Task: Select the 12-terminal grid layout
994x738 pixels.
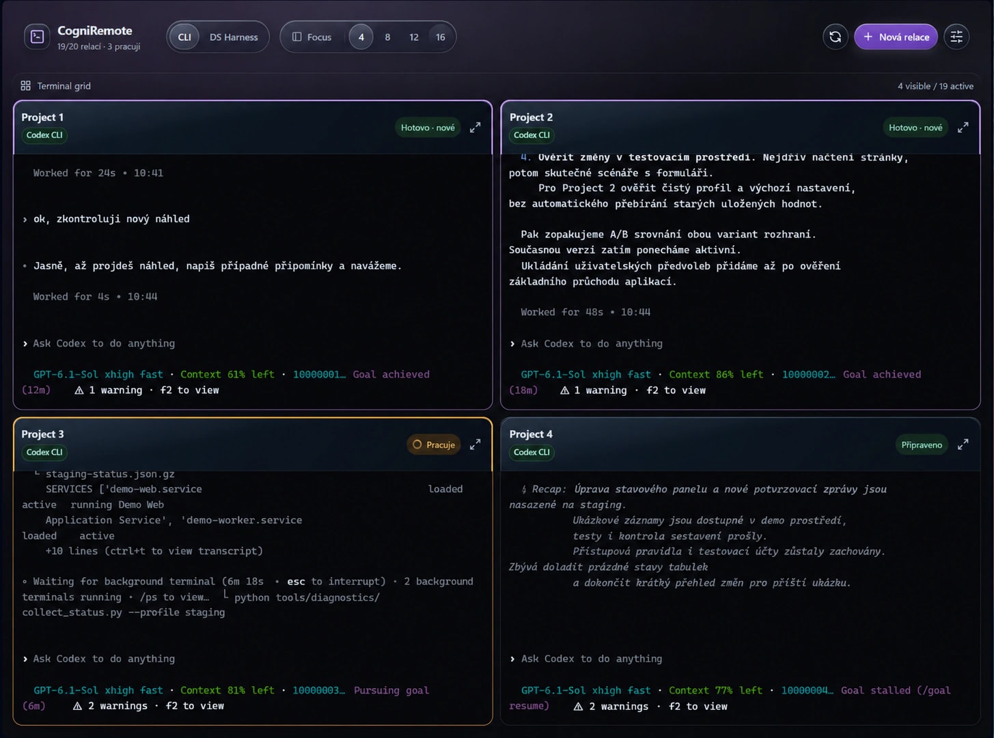Action: [x=414, y=37]
